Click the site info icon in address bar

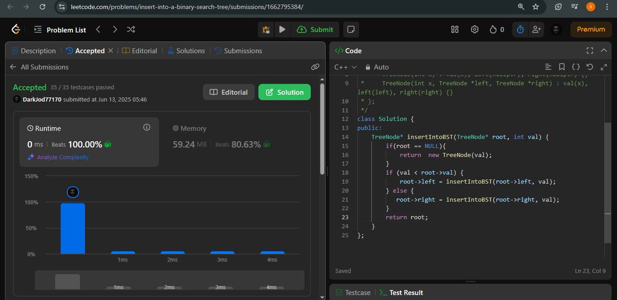(61, 7)
